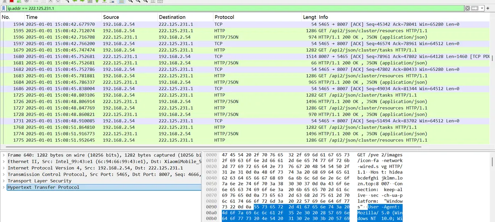This screenshot has width=495, height=222.
Task: Select packet number 1727
Action: click(245, 108)
